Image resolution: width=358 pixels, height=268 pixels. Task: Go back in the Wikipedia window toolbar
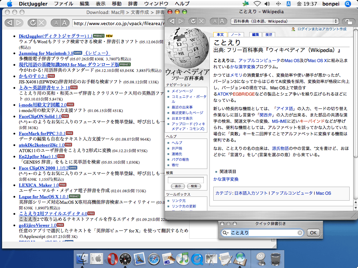[x=172, y=21]
